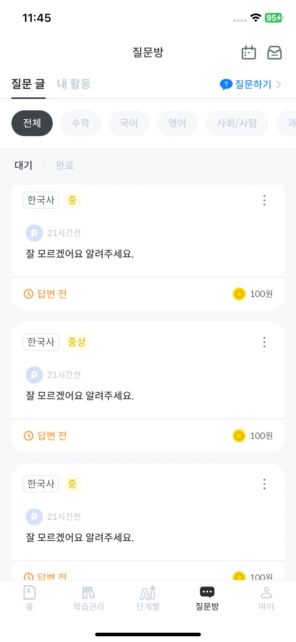Open the calendar icon in header
This screenshot has width=296, height=642.
pos(249,52)
